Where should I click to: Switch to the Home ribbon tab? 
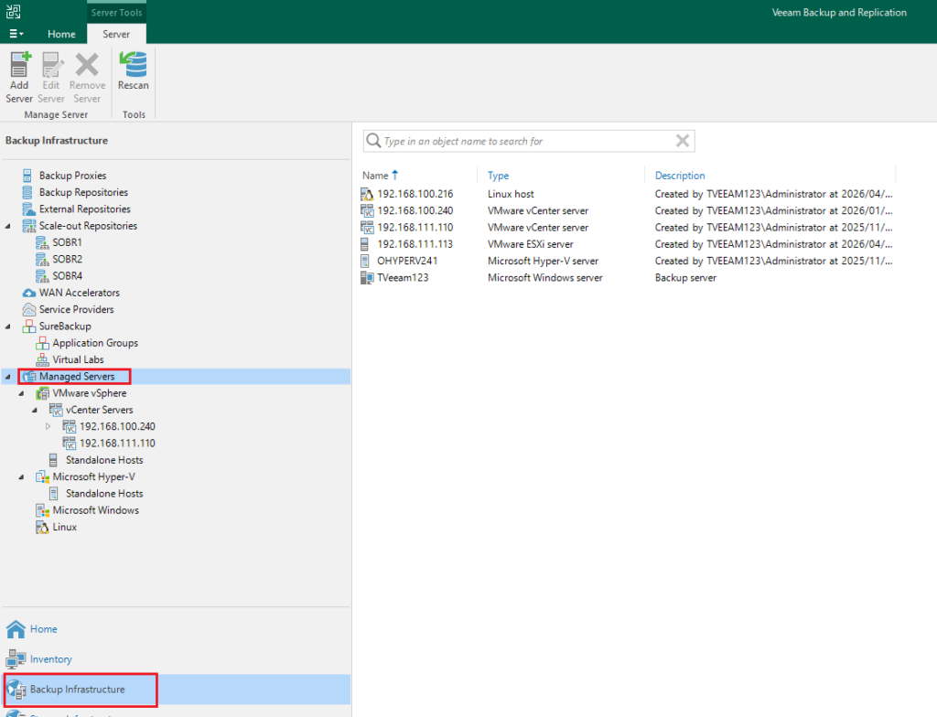click(61, 34)
